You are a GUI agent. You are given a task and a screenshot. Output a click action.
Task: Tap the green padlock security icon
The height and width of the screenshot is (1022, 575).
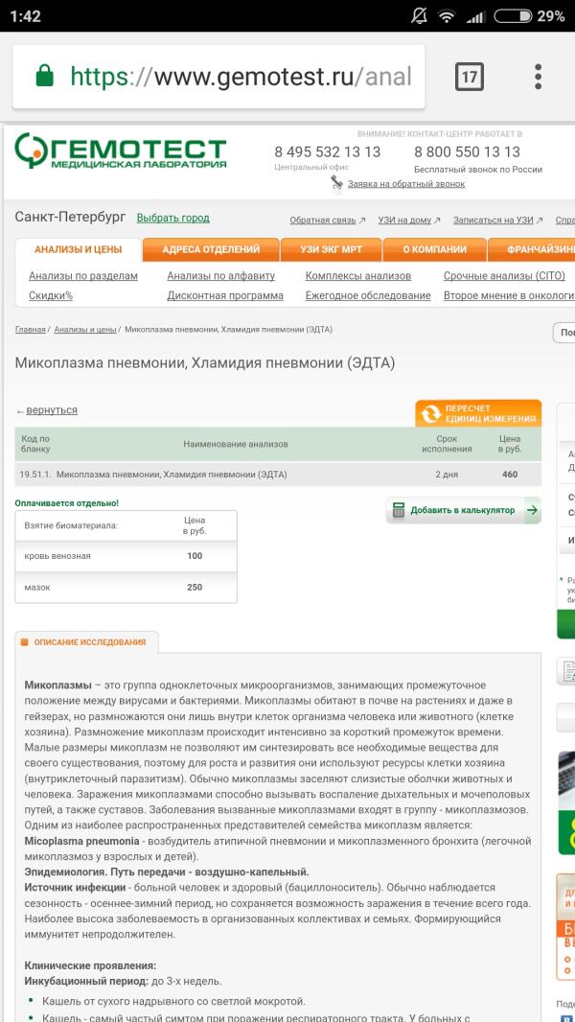(44, 77)
